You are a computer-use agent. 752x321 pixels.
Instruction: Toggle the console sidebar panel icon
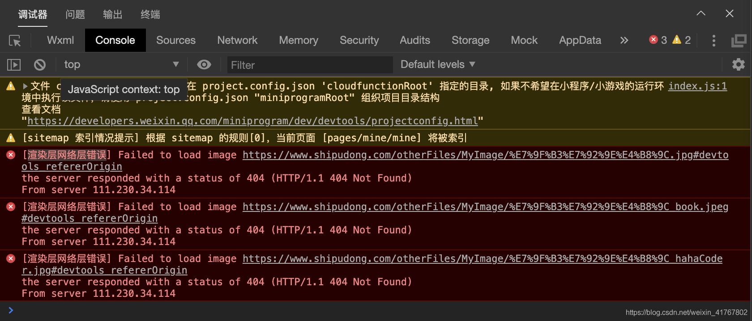14,65
